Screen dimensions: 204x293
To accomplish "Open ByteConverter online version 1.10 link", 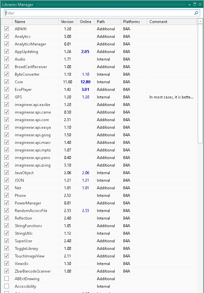I will (86, 74).
